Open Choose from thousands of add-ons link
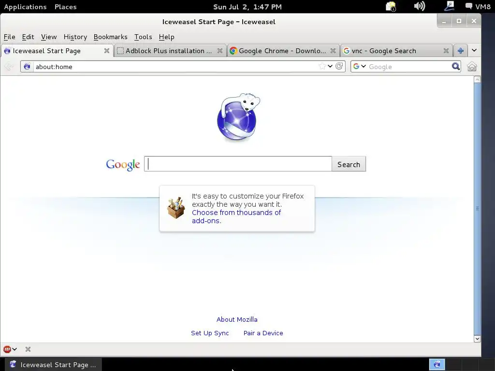 [236, 217]
